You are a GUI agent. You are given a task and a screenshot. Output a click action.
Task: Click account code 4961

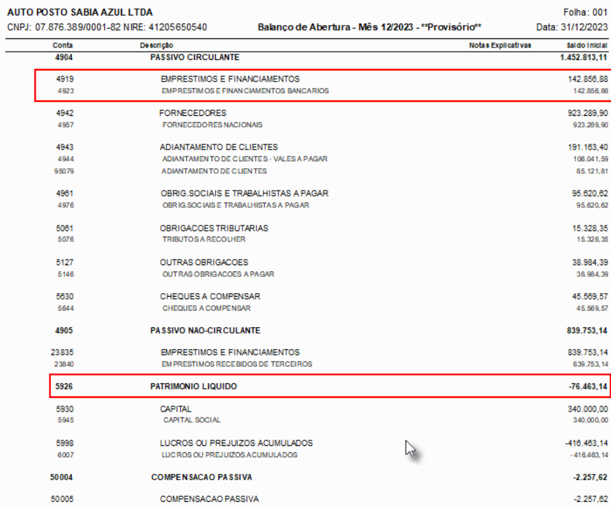65,193
